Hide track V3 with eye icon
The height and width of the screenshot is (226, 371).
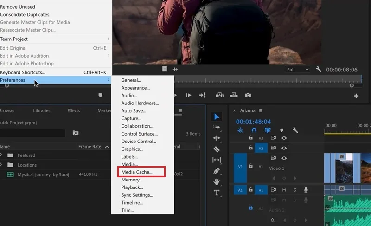[284, 138]
